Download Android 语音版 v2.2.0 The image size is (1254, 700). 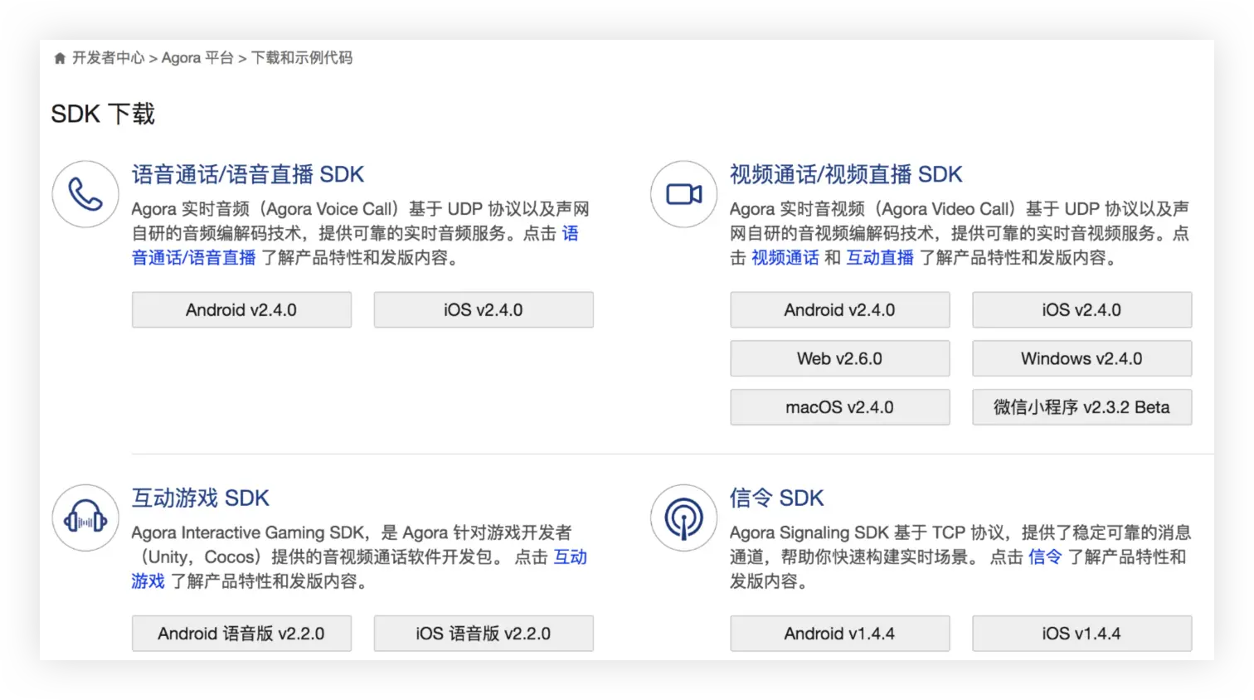(241, 634)
